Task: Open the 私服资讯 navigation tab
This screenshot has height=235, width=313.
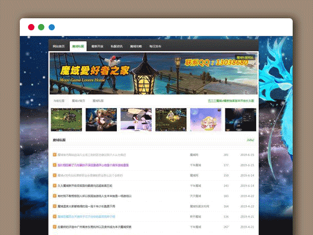Action: [117, 46]
